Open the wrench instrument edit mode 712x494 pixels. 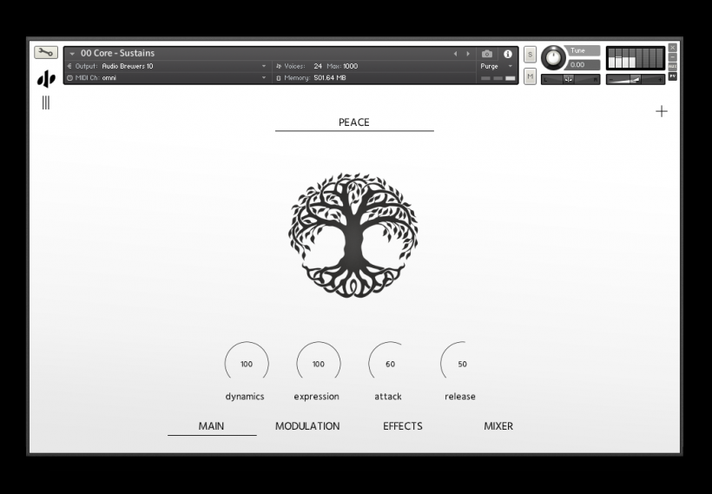46,53
